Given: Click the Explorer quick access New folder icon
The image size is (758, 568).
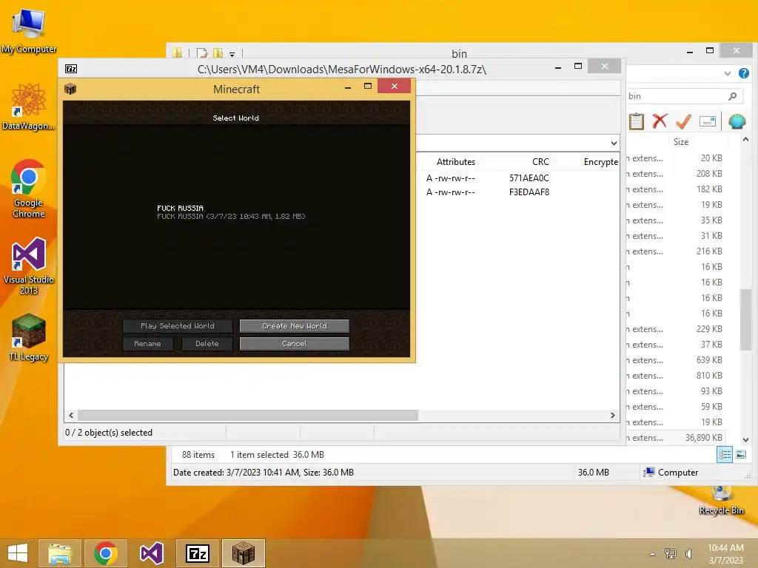Looking at the screenshot, I should [218, 53].
